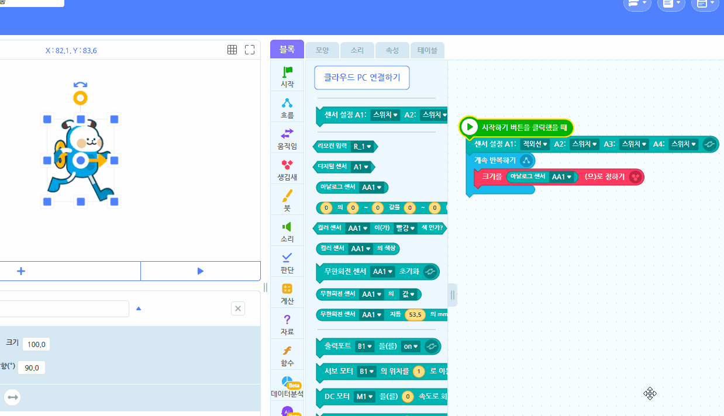Screen dimensions: 724x416
Task: Click the 53,5 diameter field on 무한회전 센서 block
Action: pos(415,314)
